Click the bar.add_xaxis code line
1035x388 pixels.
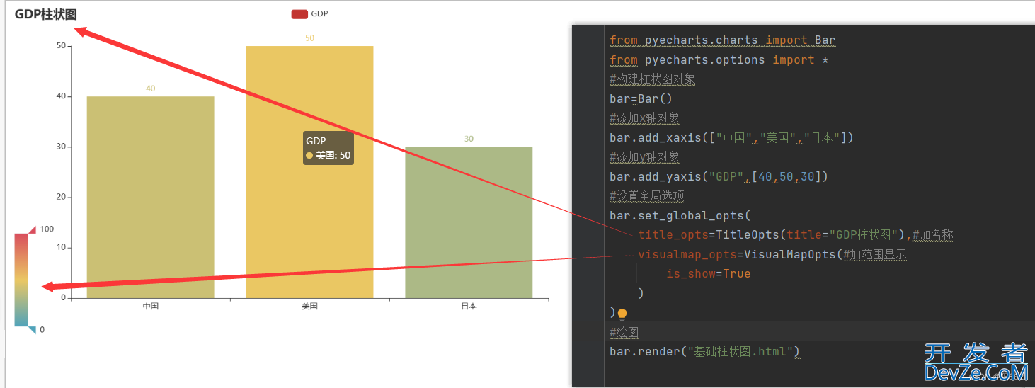coord(731,137)
